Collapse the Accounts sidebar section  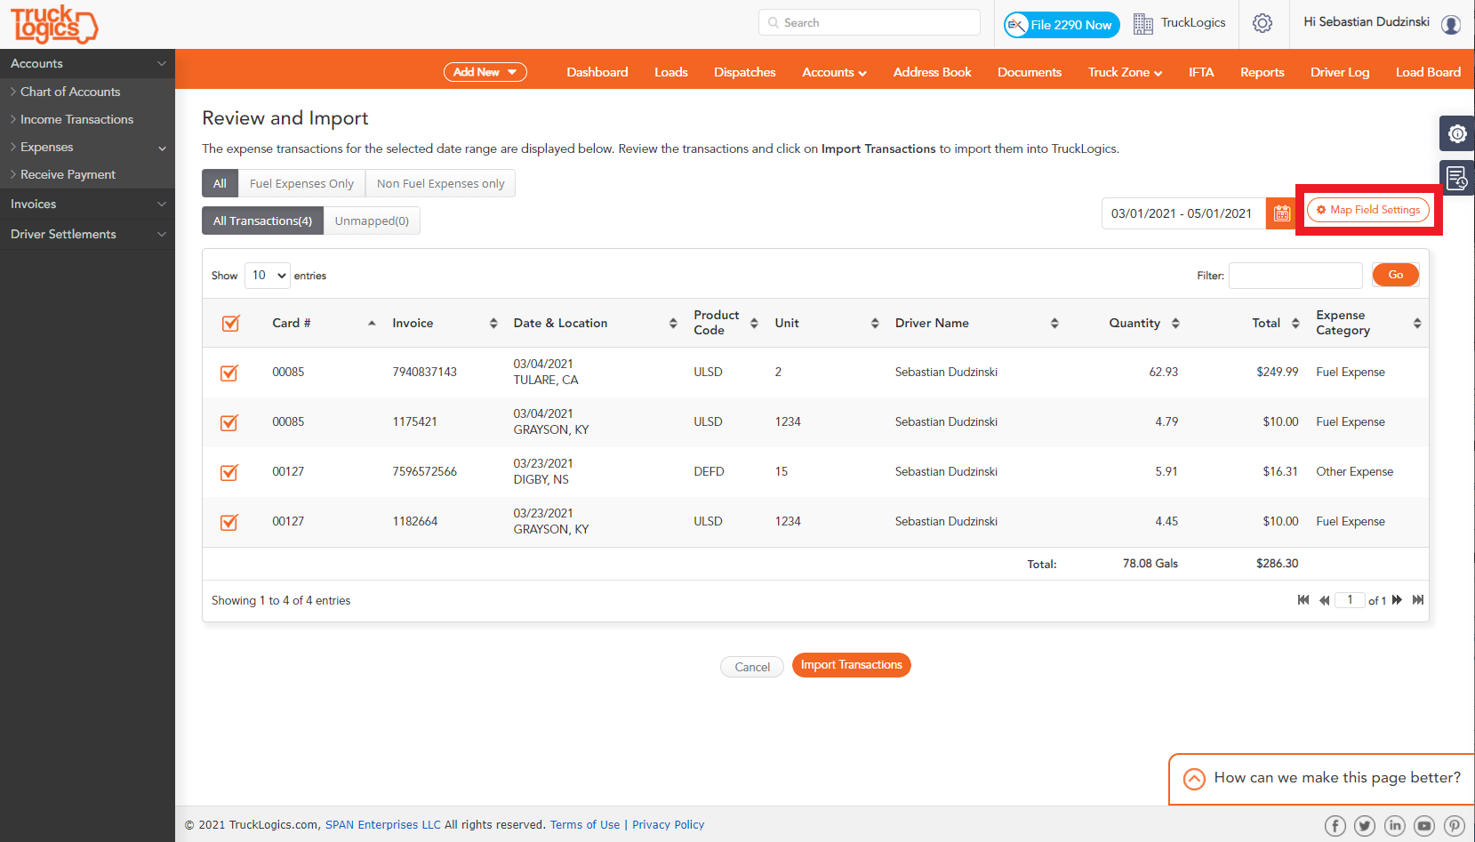coord(87,63)
